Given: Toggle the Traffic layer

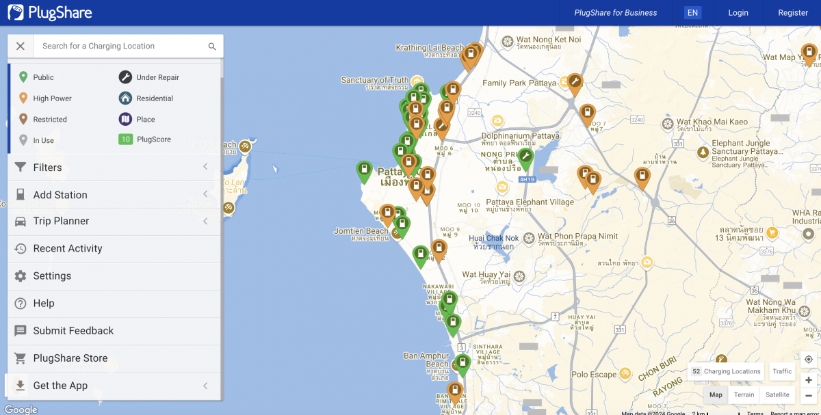Looking at the screenshot, I should point(782,372).
